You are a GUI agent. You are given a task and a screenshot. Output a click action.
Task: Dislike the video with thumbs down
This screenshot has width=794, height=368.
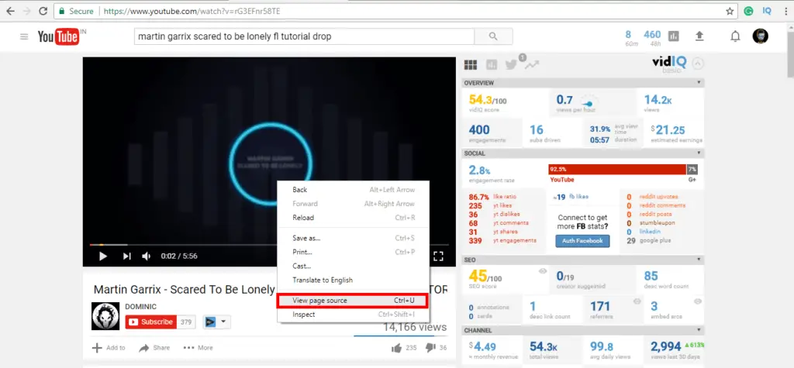430,348
